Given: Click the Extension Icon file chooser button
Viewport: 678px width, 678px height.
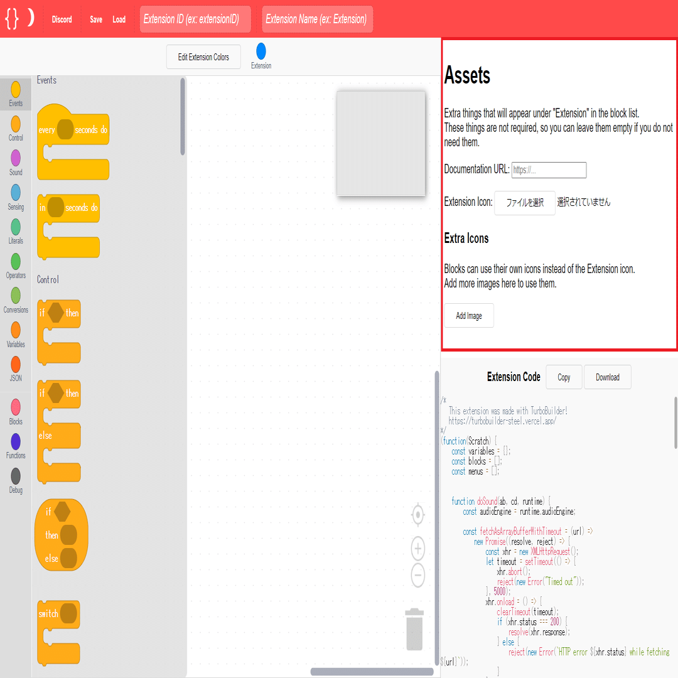Looking at the screenshot, I should tap(524, 202).
